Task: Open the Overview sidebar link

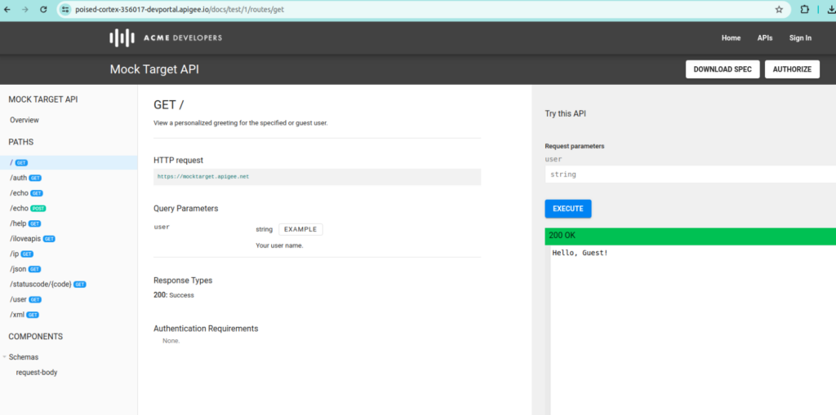Action: pos(24,120)
